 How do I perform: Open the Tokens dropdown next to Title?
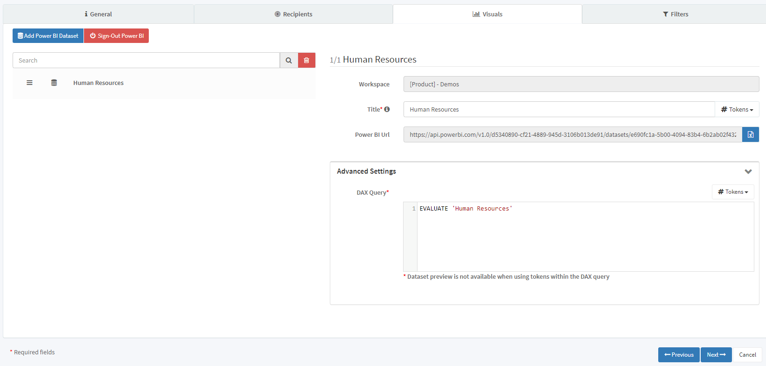pyautogui.click(x=737, y=109)
